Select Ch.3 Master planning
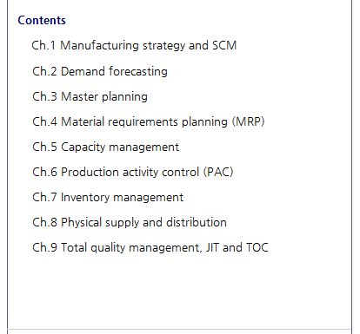This screenshot has width=360, height=334. (x=90, y=97)
